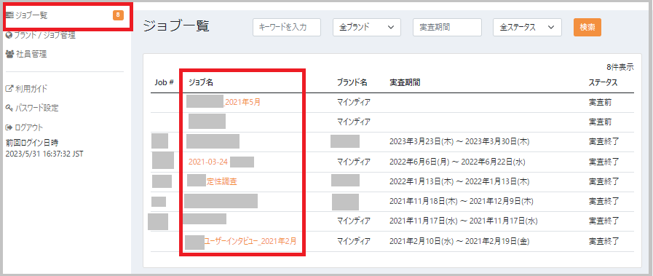
Task: Click the people icon beside 社員管理
Action: 10,54
